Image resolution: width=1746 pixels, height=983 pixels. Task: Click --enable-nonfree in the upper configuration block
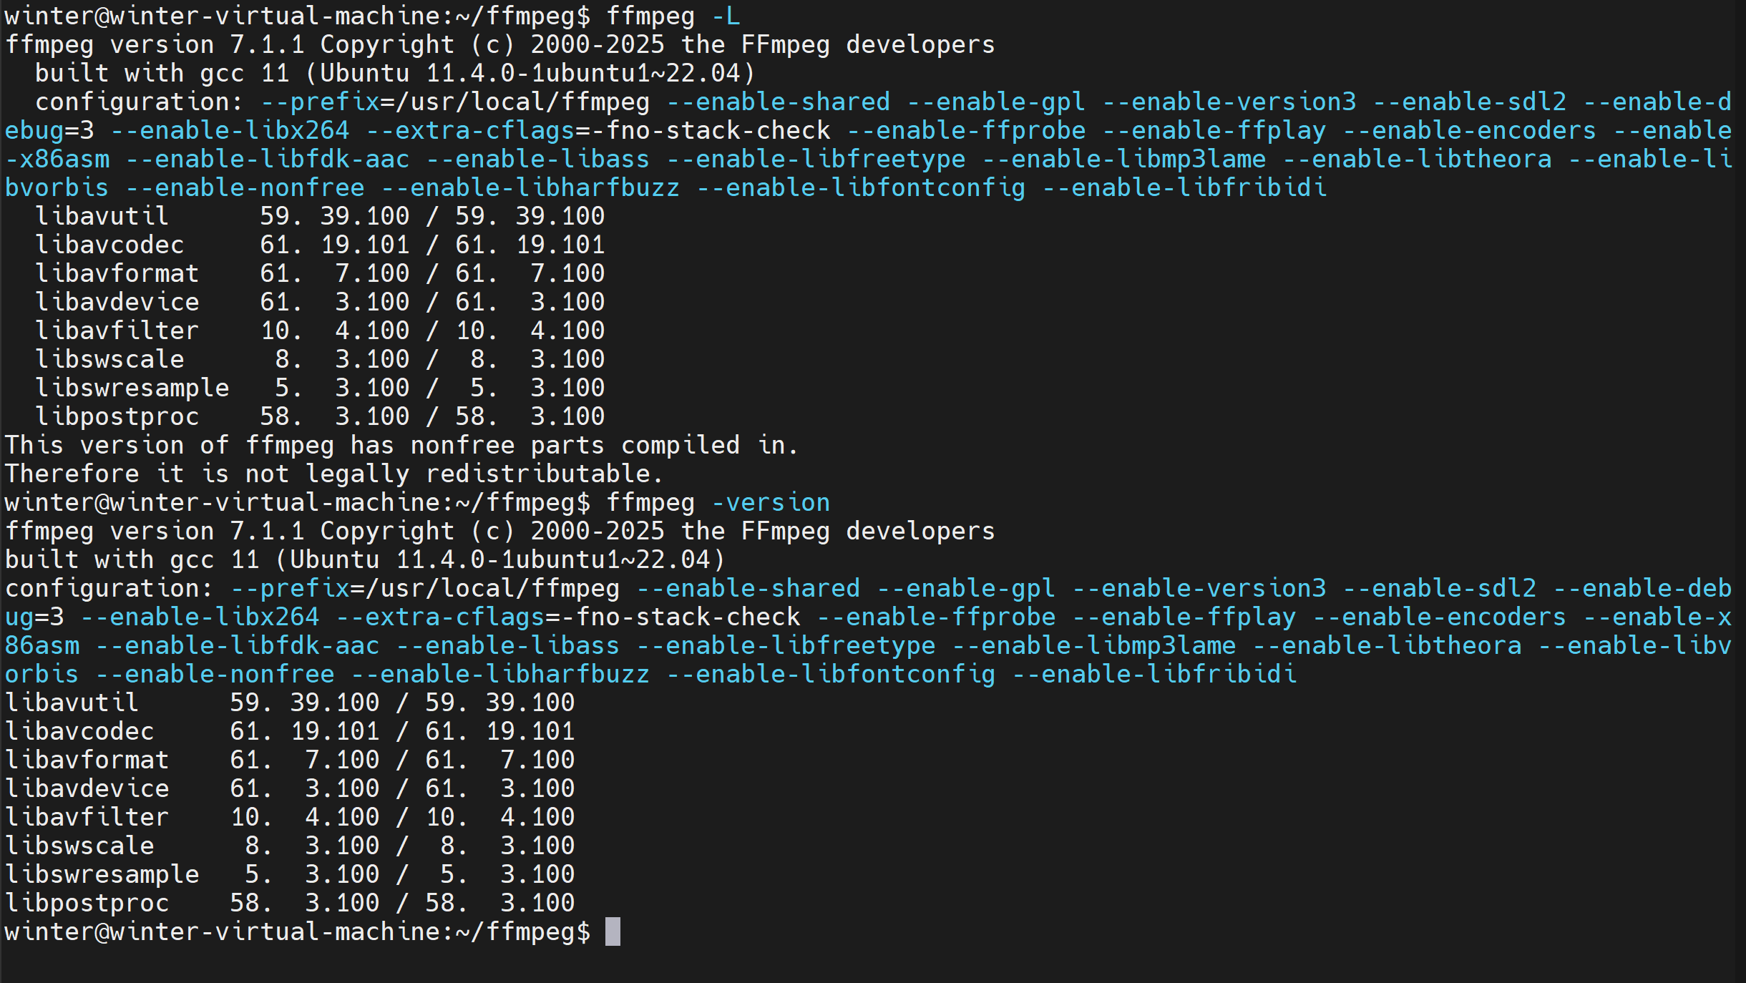point(245,187)
